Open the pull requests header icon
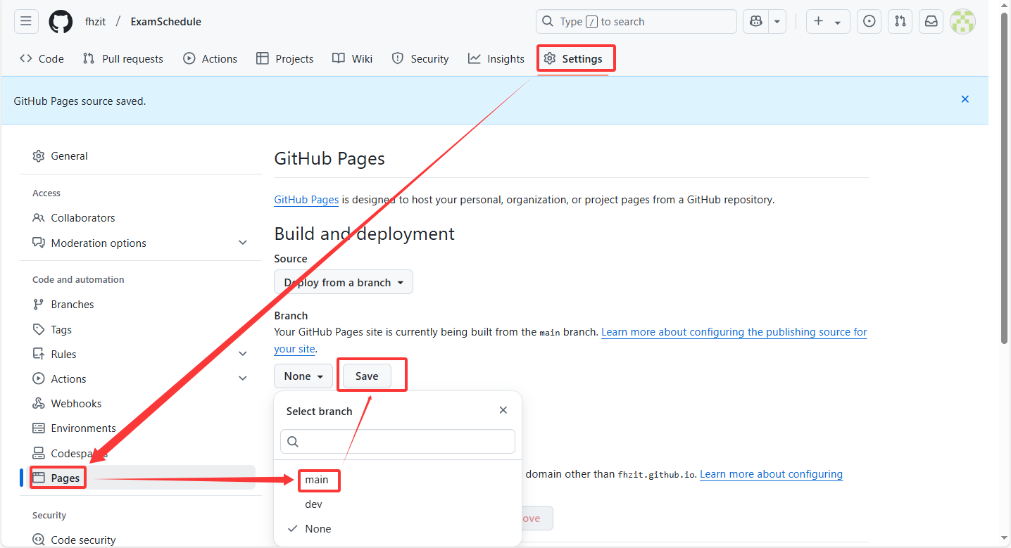The width and height of the screenshot is (1011, 548). [x=900, y=22]
